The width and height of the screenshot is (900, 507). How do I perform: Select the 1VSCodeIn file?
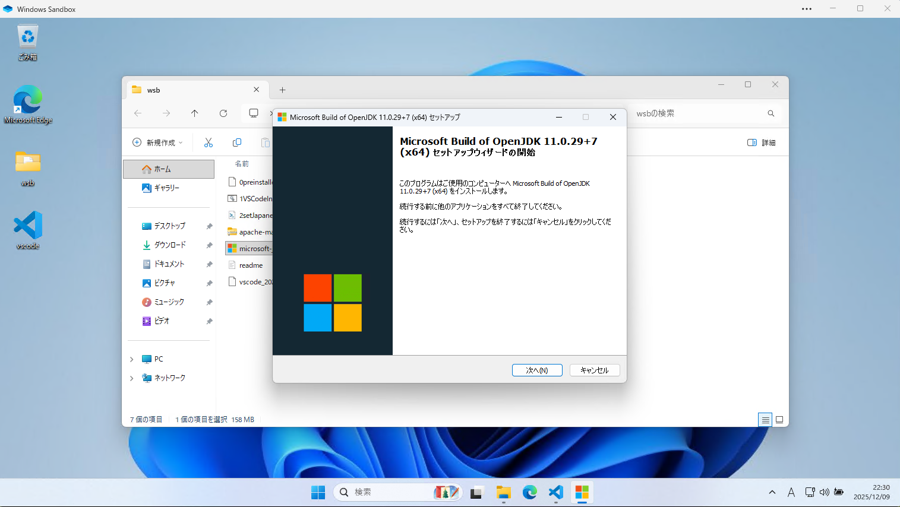click(250, 199)
